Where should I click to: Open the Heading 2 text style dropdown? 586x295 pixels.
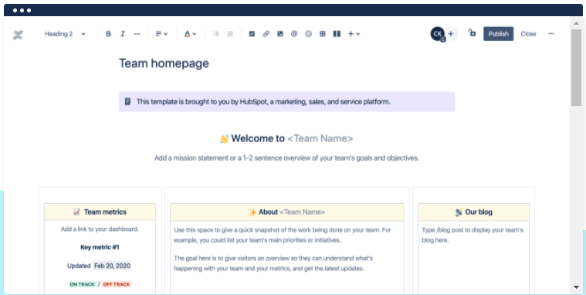tap(65, 34)
